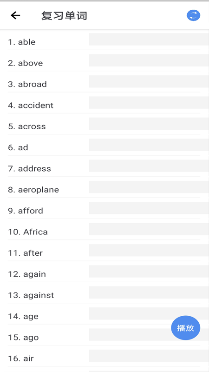Reveal the hidden meaning for against

tap(149, 292)
